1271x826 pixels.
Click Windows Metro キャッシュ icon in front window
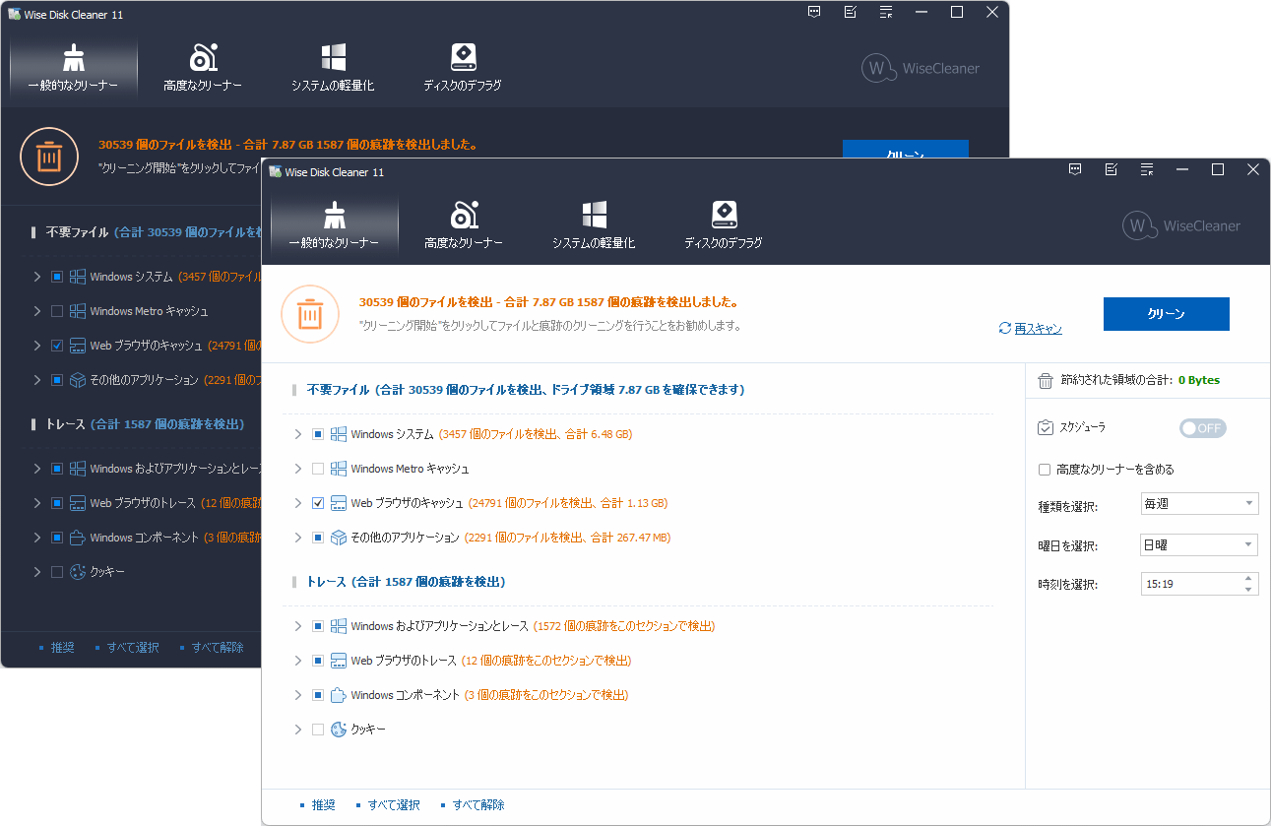(339, 469)
